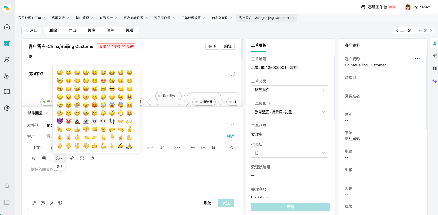Open AI assistant sparkle icon on right rail
Image resolution: width=438 pixels, height=215 pixels.
[x=434, y=81]
